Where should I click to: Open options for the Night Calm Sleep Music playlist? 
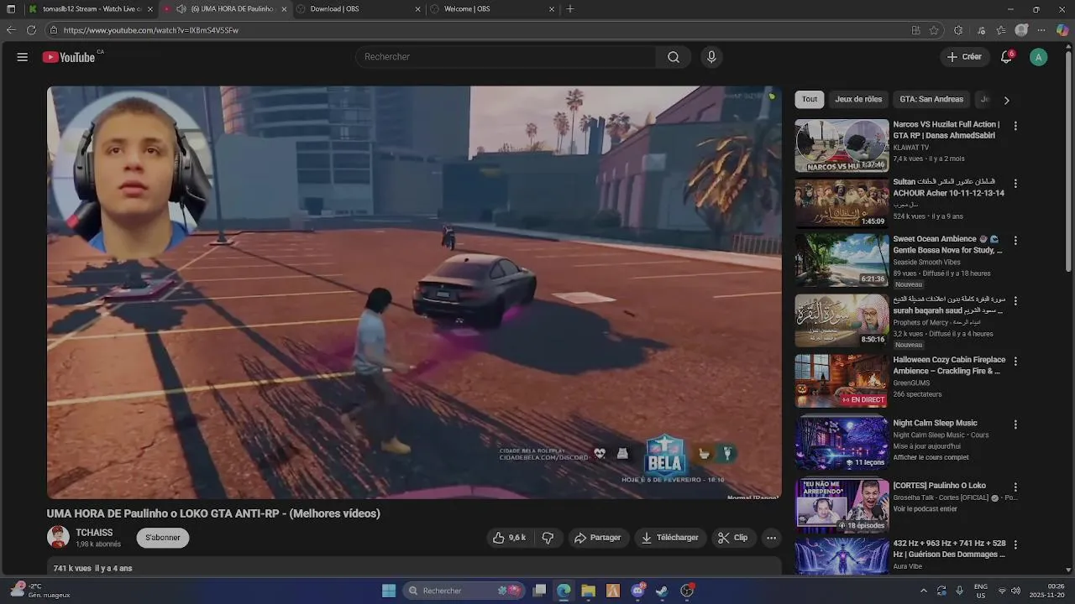1015,424
